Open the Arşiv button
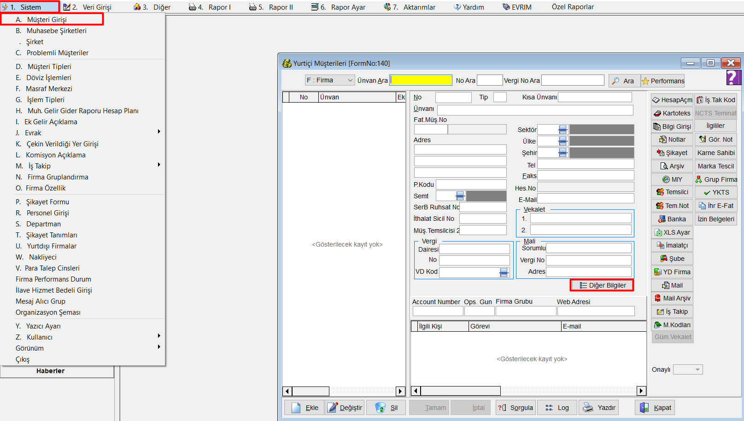Viewport: 744px width, 421px height. [672, 166]
